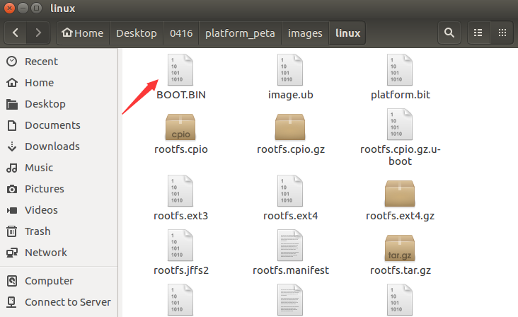Open the search magnifier button
The width and height of the screenshot is (518, 317).
(x=449, y=33)
